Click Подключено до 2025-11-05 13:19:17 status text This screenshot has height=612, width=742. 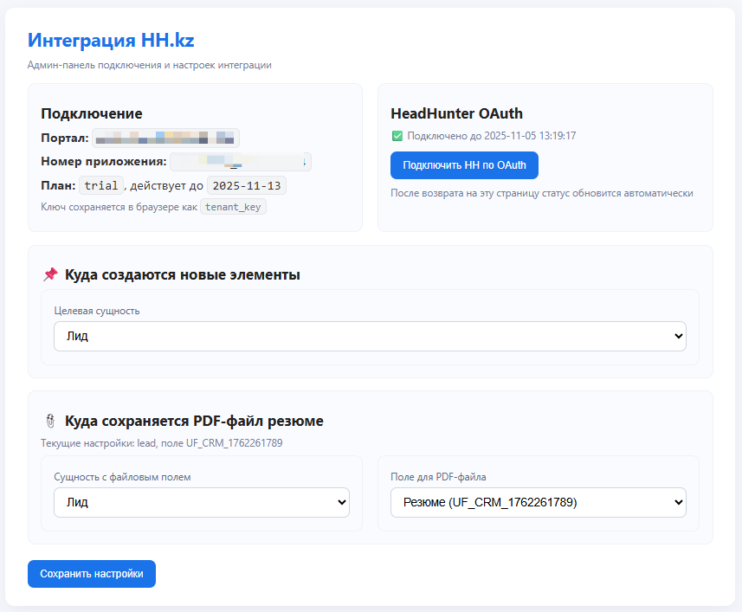(x=492, y=136)
